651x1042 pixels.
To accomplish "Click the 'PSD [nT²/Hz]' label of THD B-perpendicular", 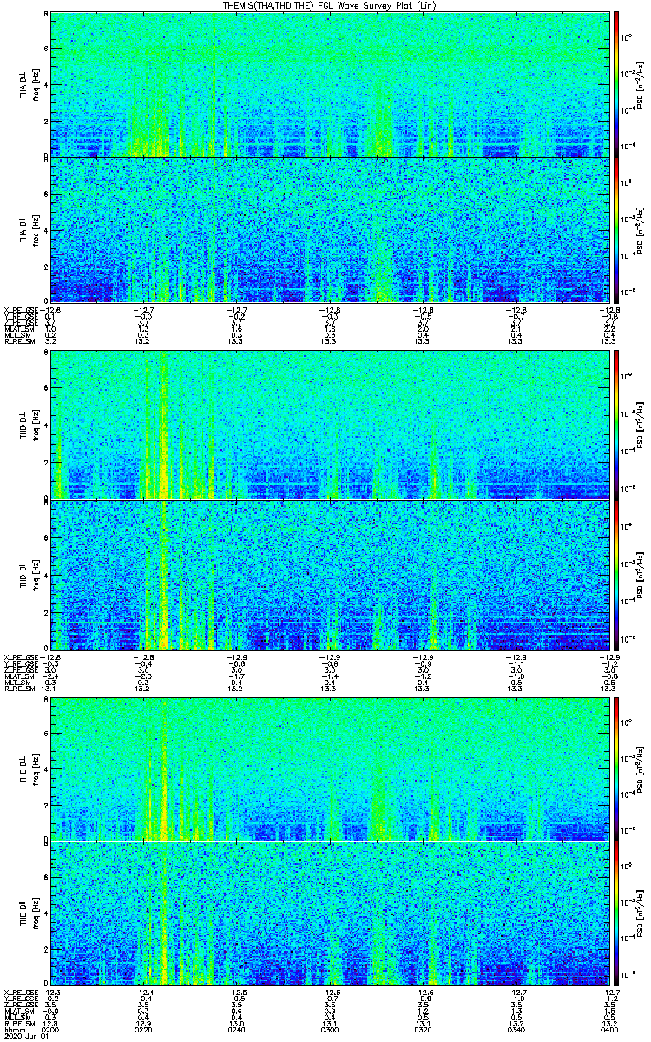I will 640,425.
